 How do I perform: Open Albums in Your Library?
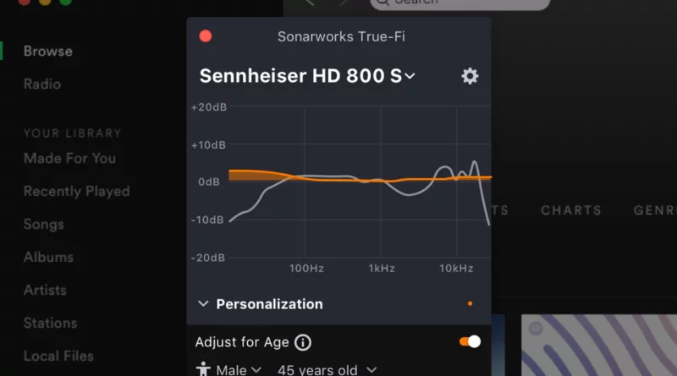48,257
